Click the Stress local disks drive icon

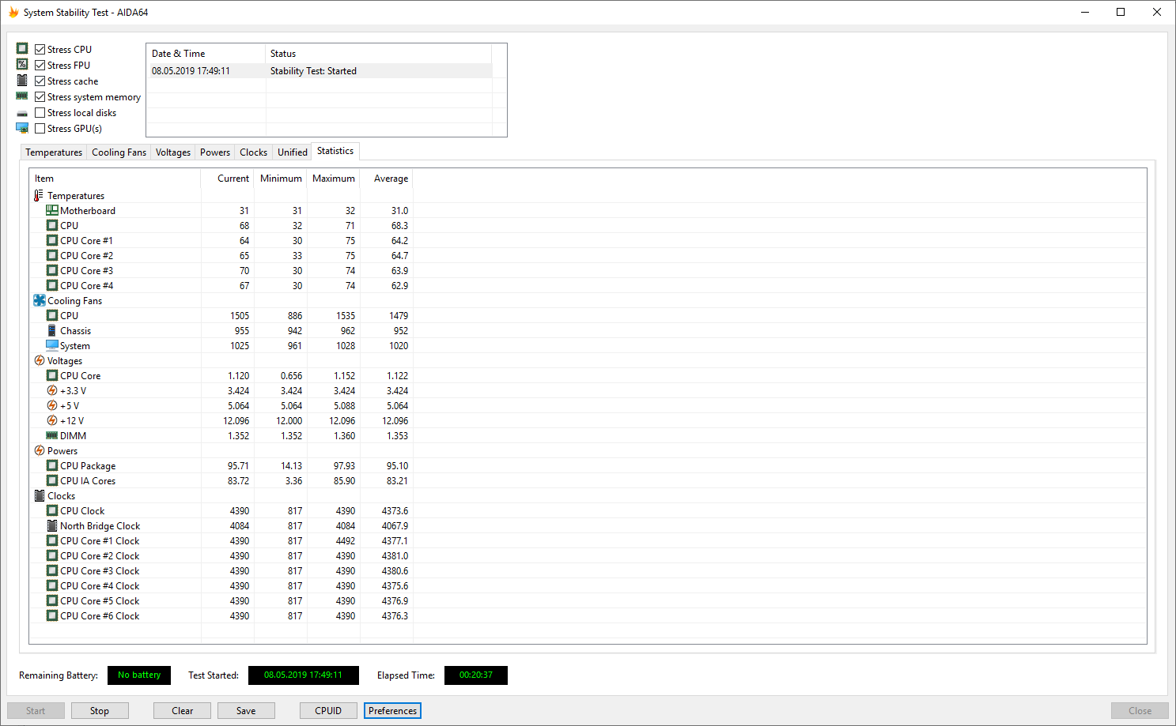click(22, 113)
